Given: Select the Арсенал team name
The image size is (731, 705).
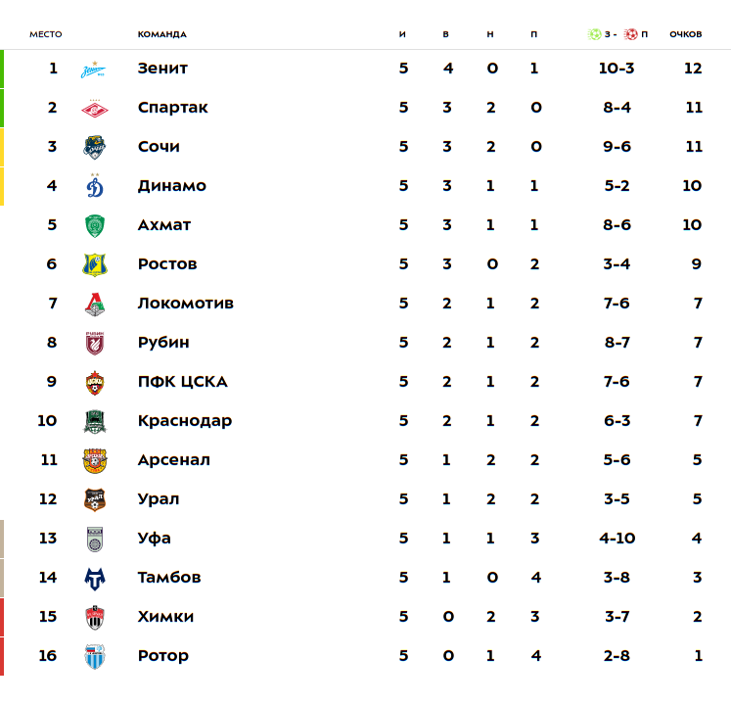Looking at the screenshot, I should pos(173,460).
